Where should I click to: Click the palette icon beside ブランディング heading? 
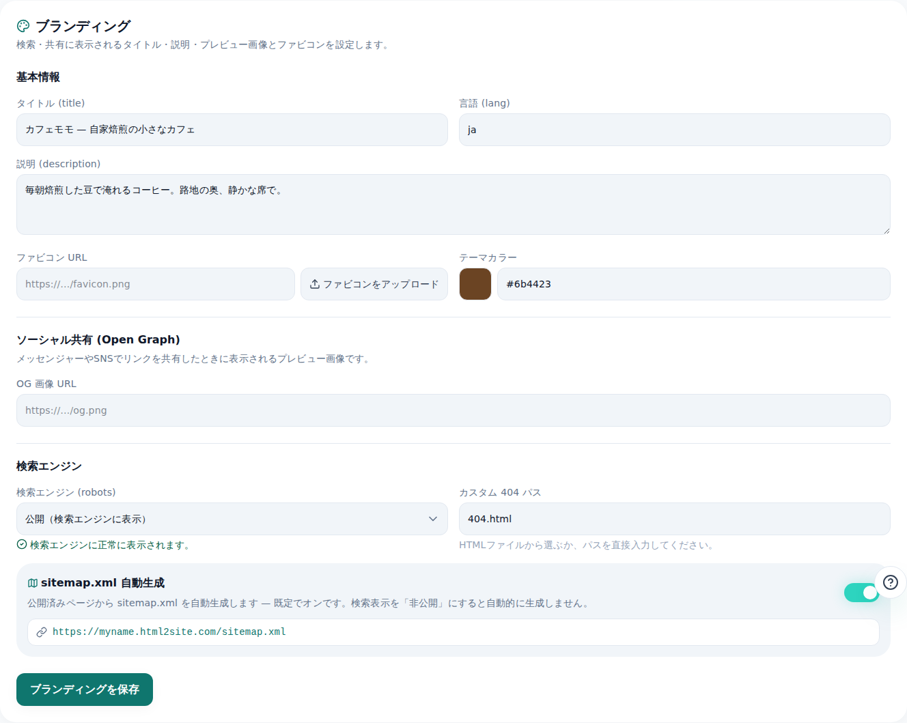click(x=23, y=26)
